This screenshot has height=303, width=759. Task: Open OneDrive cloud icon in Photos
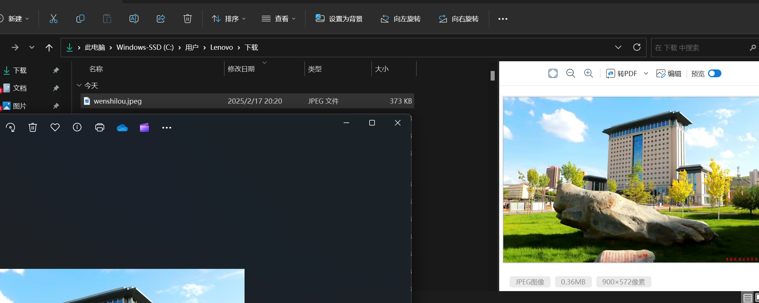(122, 128)
